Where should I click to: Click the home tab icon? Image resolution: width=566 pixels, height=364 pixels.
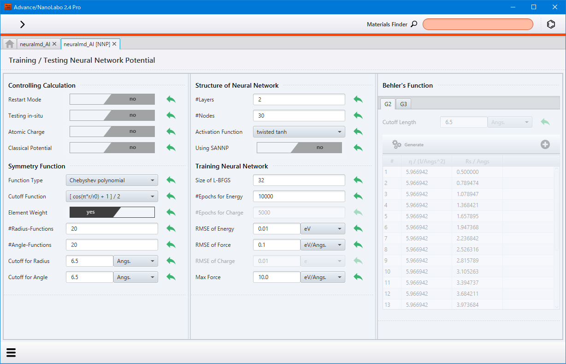pos(10,44)
